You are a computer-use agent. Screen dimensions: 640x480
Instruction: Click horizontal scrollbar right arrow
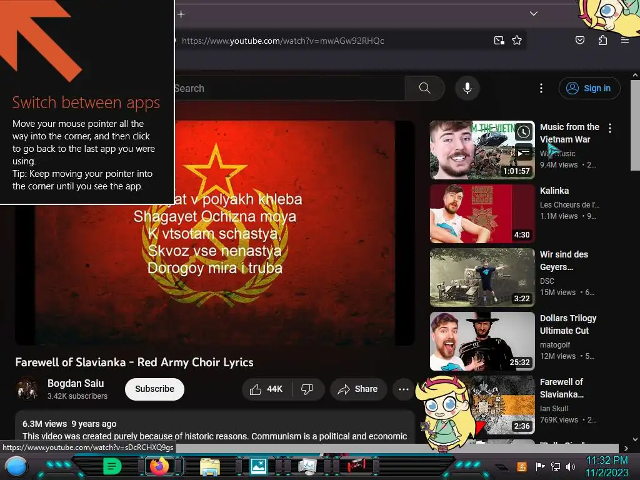tap(626, 448)
